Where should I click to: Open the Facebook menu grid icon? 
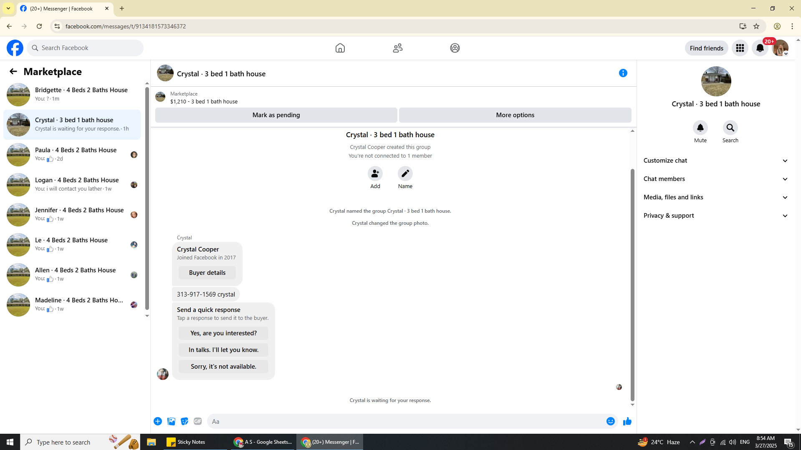[x=740, y=48]
